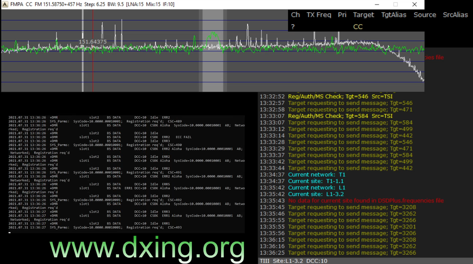Minimize the FMPA window
The height and width of the screenshot is (264, 473).
377,4
